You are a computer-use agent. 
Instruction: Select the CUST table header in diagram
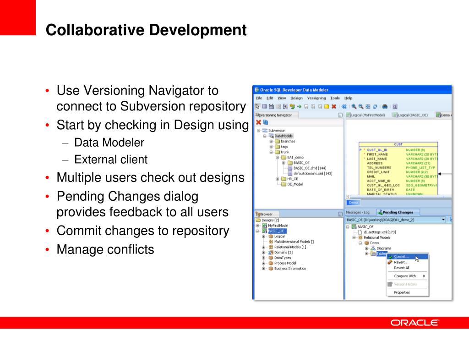coord(398,144)
